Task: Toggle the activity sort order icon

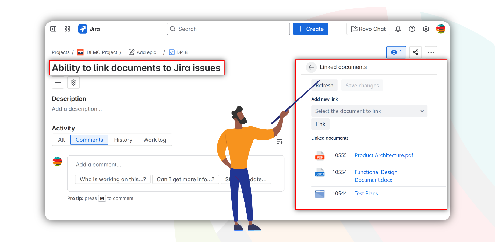Action: pyautogui.click(x=280, y=141)
